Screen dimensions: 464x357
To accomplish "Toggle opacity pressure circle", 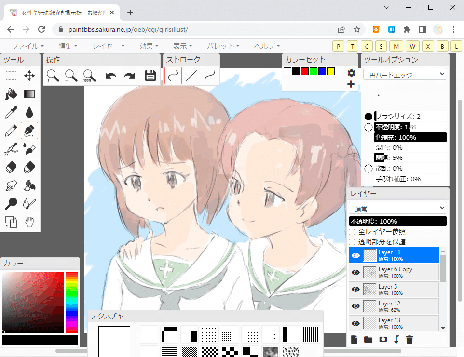I will point(368,127).
